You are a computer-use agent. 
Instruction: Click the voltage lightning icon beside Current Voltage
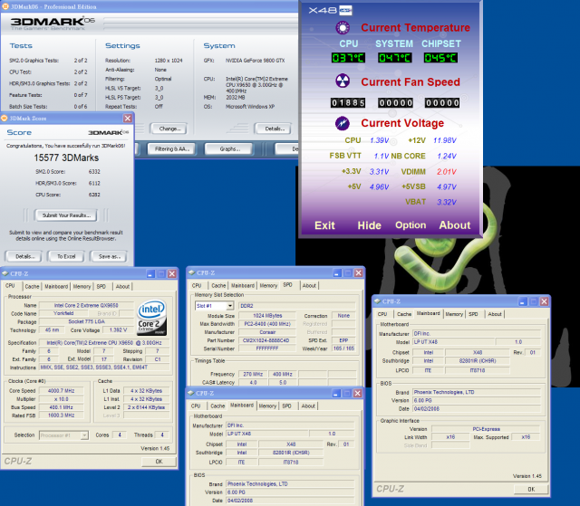point(343,123)
